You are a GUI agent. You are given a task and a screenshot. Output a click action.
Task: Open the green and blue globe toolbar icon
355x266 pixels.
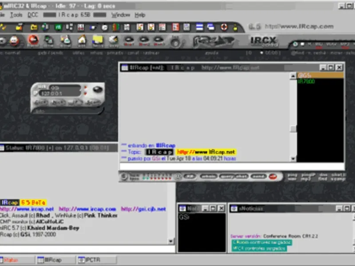(x=45, y=27)
